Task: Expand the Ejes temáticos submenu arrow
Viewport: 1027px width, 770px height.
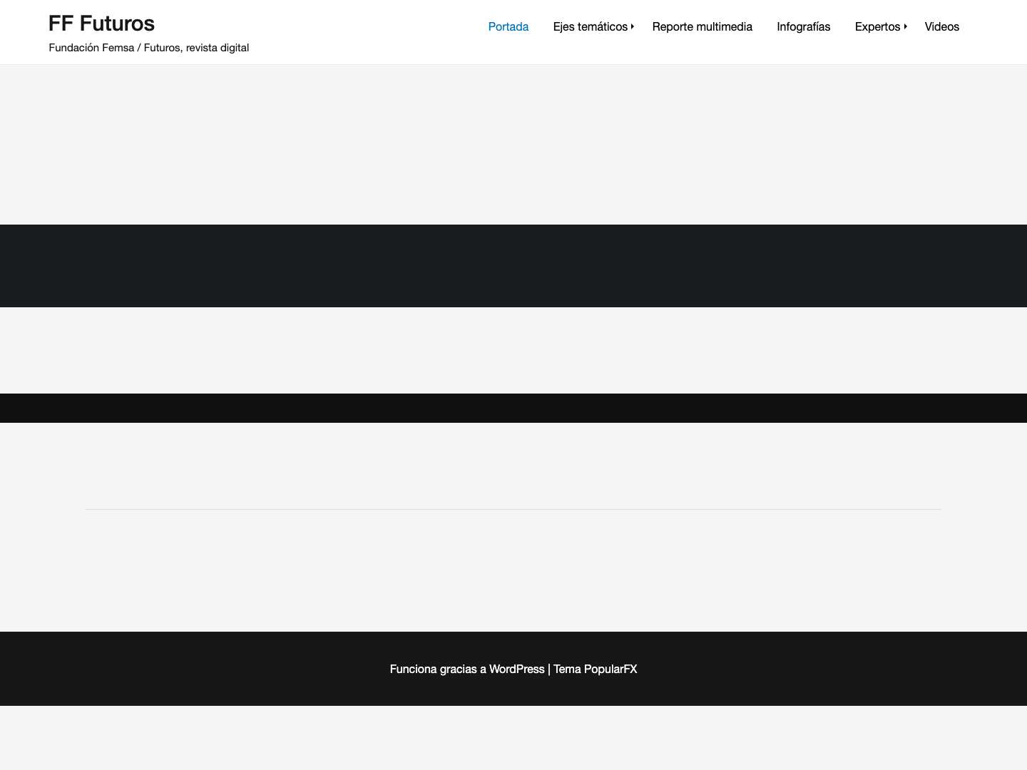Action: [x=632, y=26]
